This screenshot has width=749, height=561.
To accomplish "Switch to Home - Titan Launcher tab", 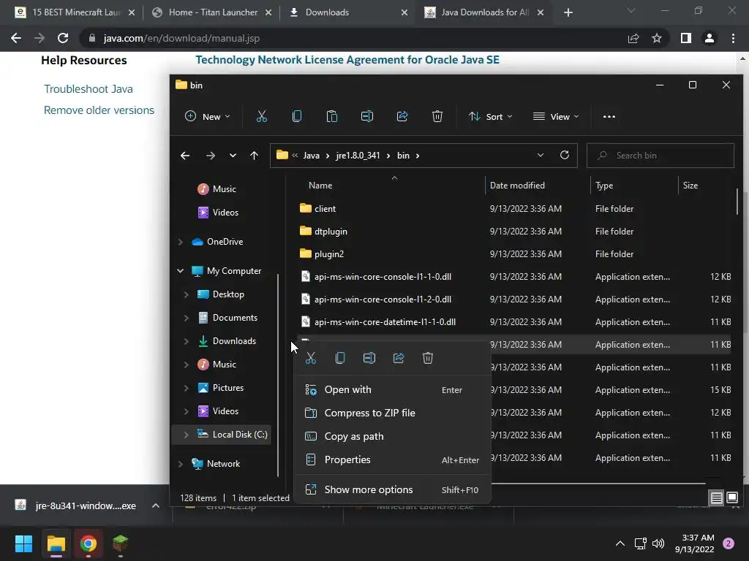I will pyautogui.click(x=213, y=12).
